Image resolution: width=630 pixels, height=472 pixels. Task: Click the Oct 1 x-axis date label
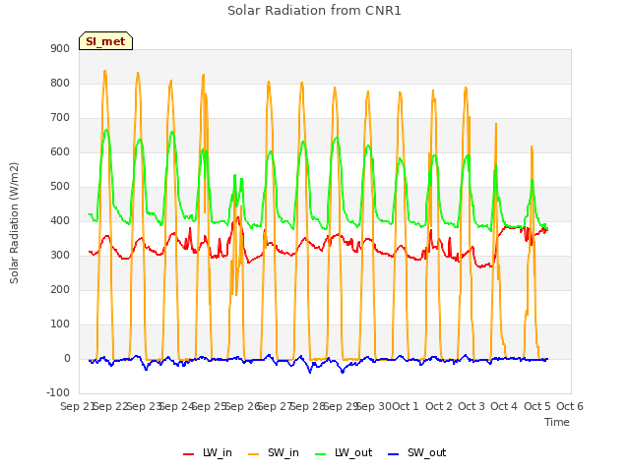[x=406, y=406]
